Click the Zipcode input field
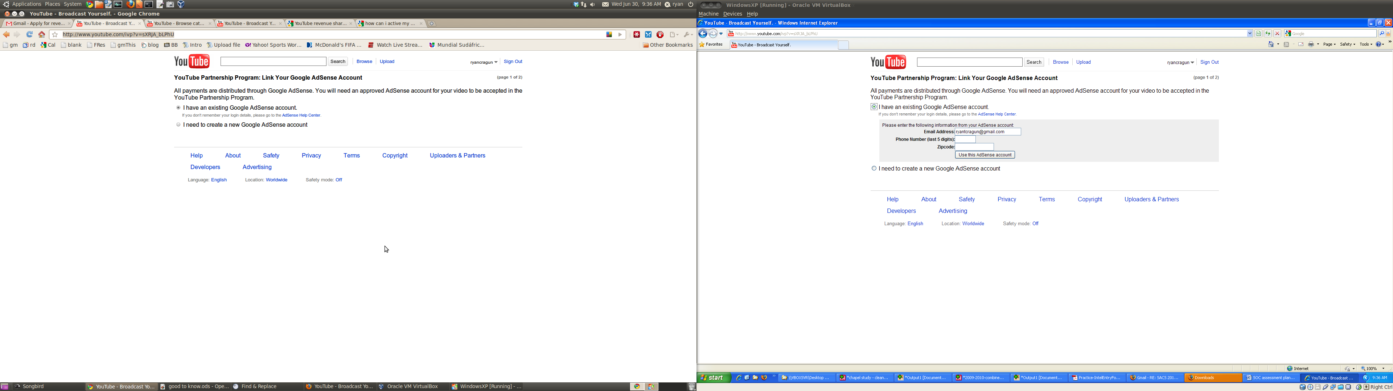The image size is (1393, 391). tap(974, 147)
